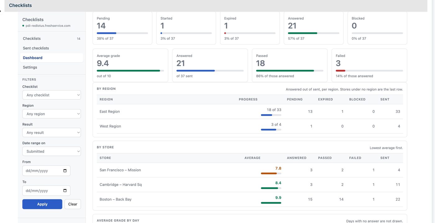Open the Region filter dropdown
The width and height of the screenshot is (435, 223).
[x=52, y=114]
